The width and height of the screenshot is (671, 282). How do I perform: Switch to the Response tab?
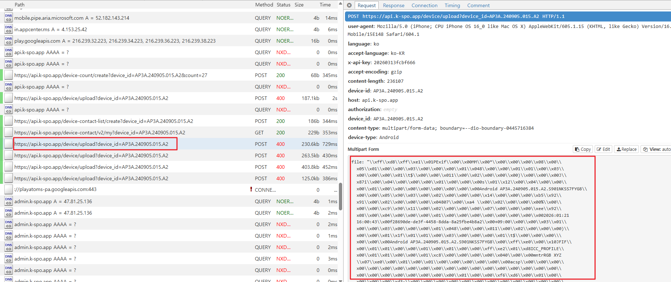tap(393, 5)
